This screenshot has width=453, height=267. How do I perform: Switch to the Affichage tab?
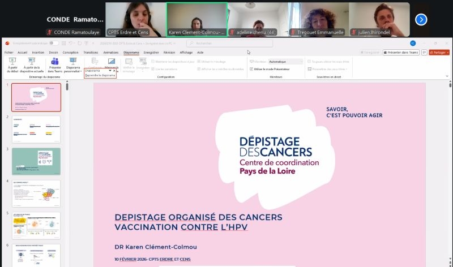pos(186,53)
